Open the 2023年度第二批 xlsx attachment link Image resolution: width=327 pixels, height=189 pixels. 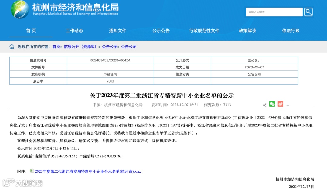[x=88, y=171]
